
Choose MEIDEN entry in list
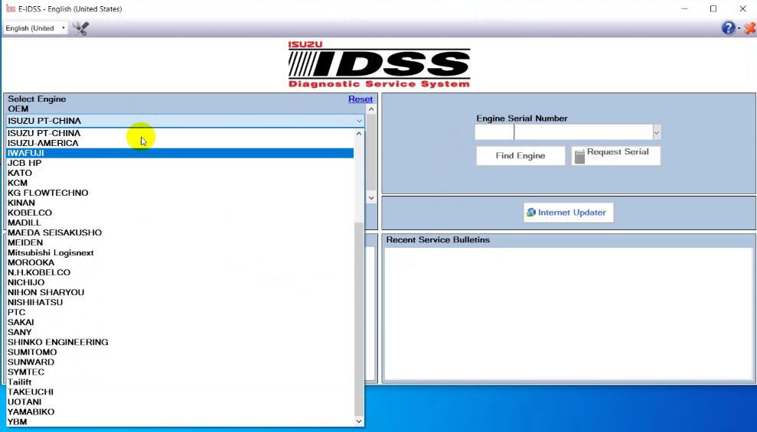[x=180, y=242]
